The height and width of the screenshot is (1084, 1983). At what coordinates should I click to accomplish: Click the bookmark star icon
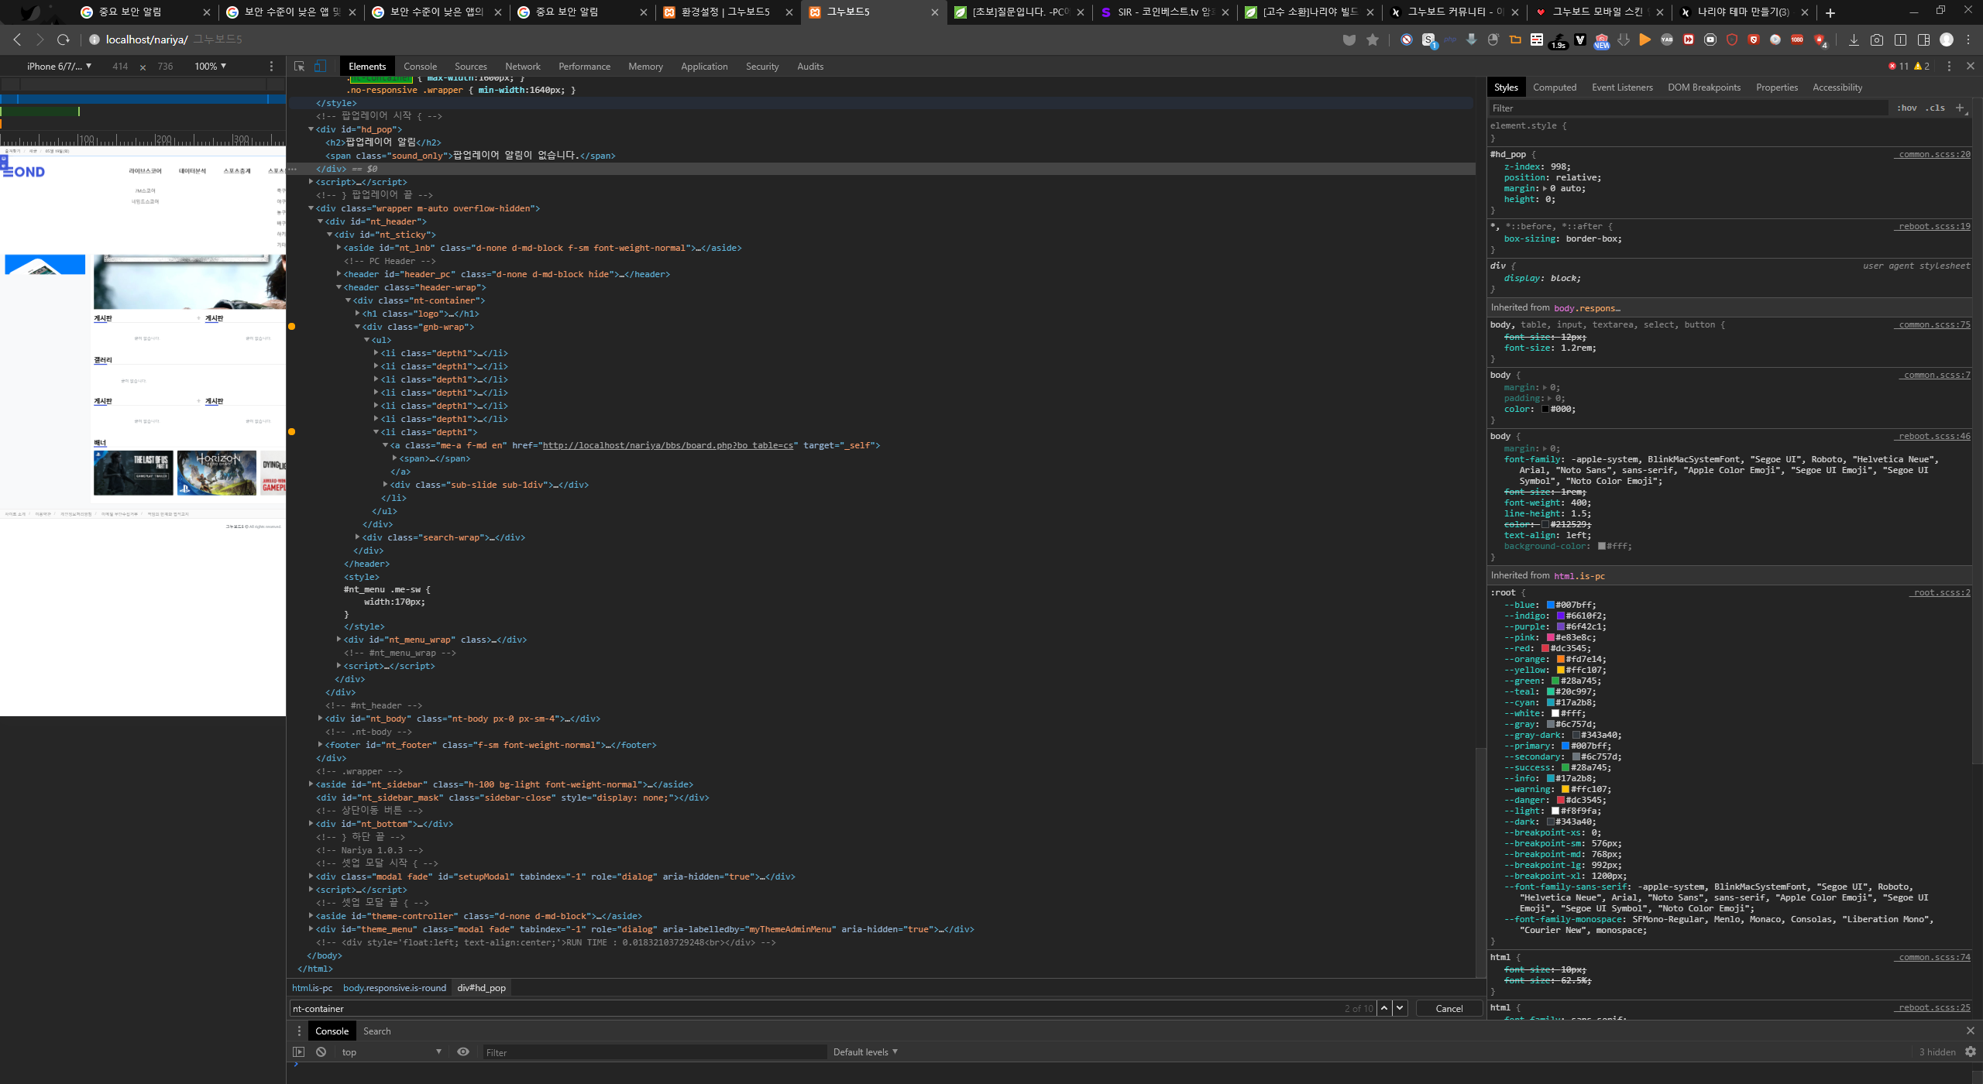1373,39
